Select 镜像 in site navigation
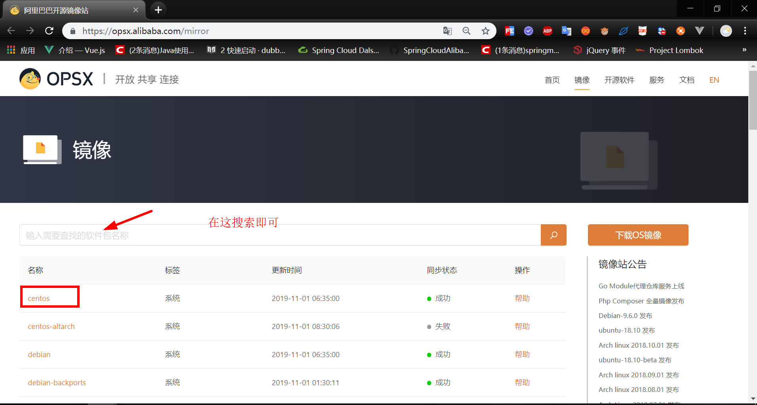This screenshot has height=405, width=757. [582, 80]
